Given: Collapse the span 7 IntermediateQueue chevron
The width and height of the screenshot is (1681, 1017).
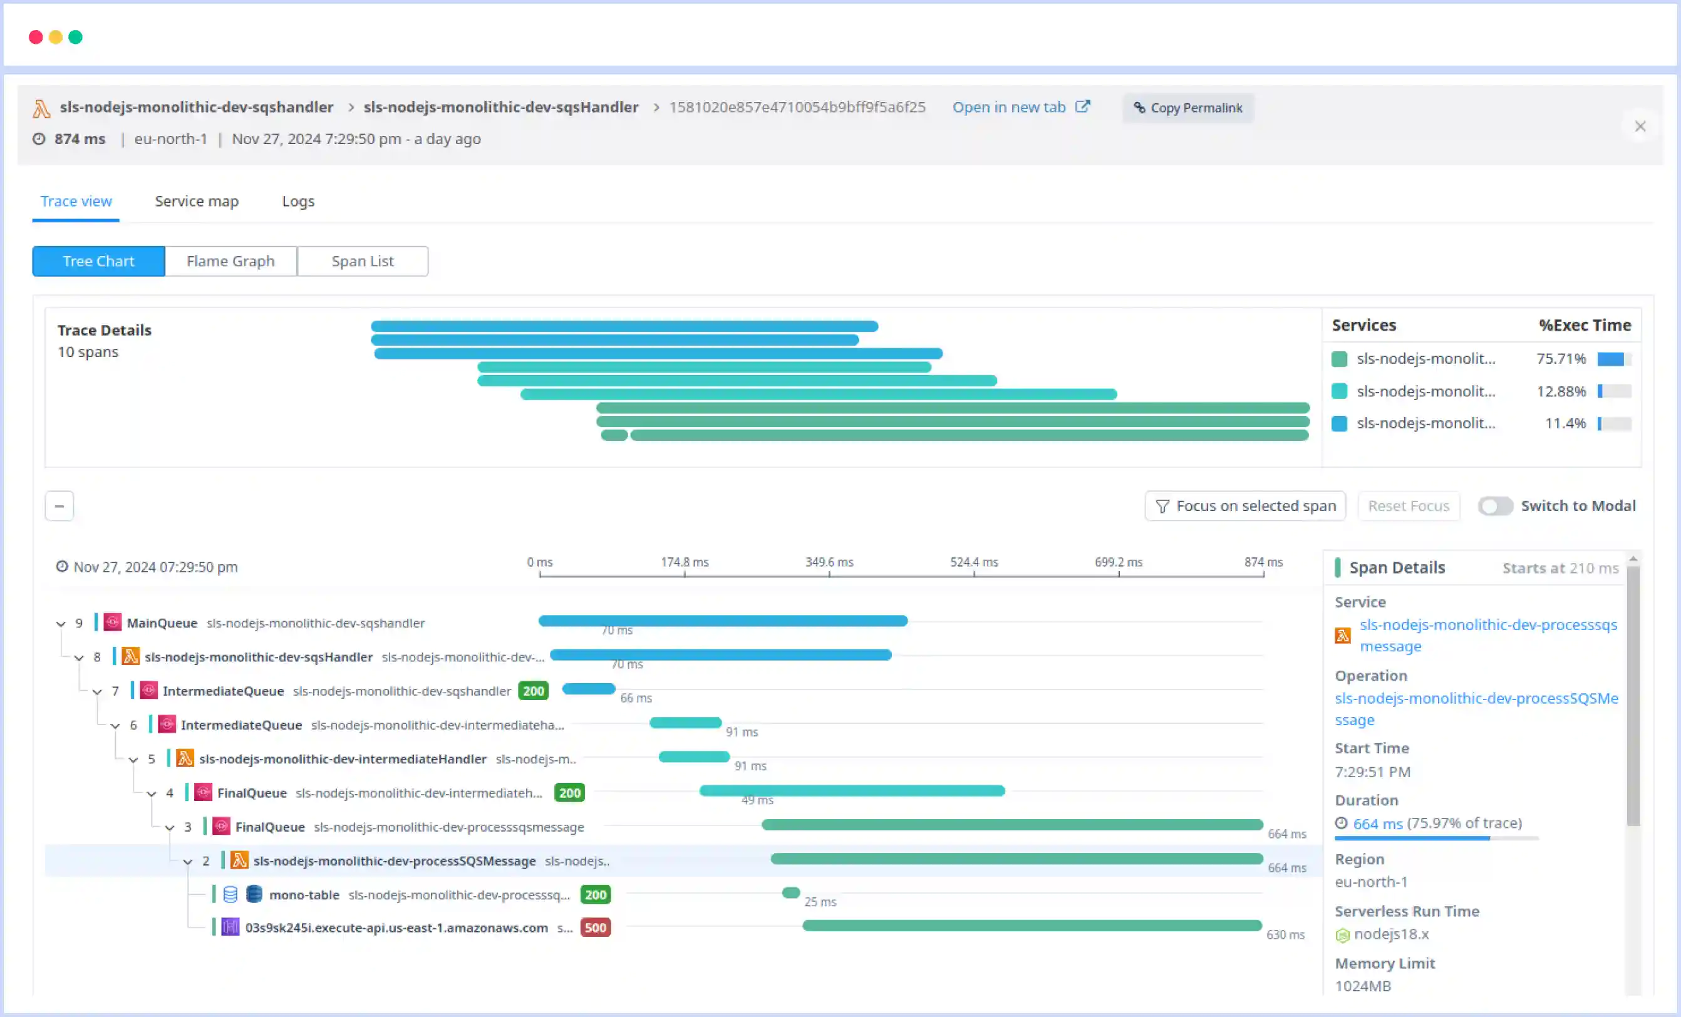Looking at the screenshot, I should [x=97, y=691].
